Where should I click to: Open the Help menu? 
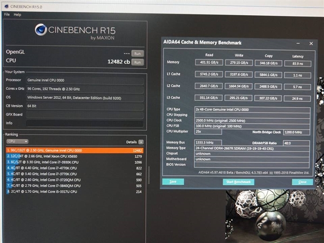[18, 15]
